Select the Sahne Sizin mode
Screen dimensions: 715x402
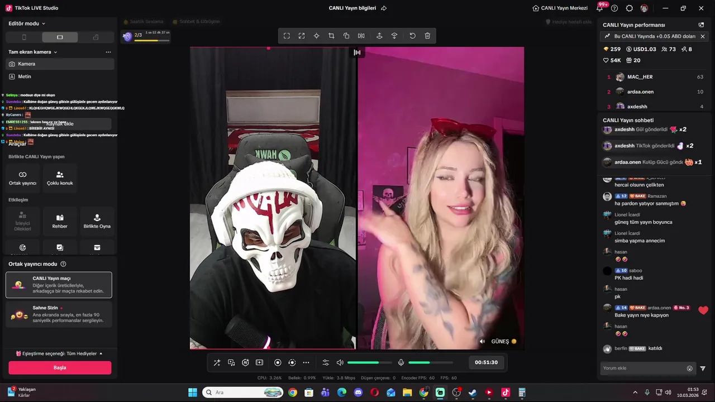(x=59, y=314)
